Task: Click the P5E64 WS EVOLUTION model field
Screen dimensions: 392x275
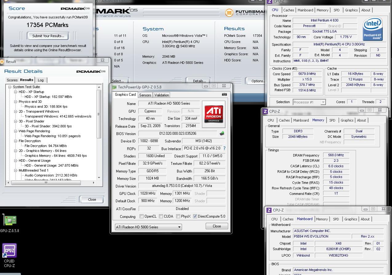Action: pyautogui.click(x=322, y=237)
